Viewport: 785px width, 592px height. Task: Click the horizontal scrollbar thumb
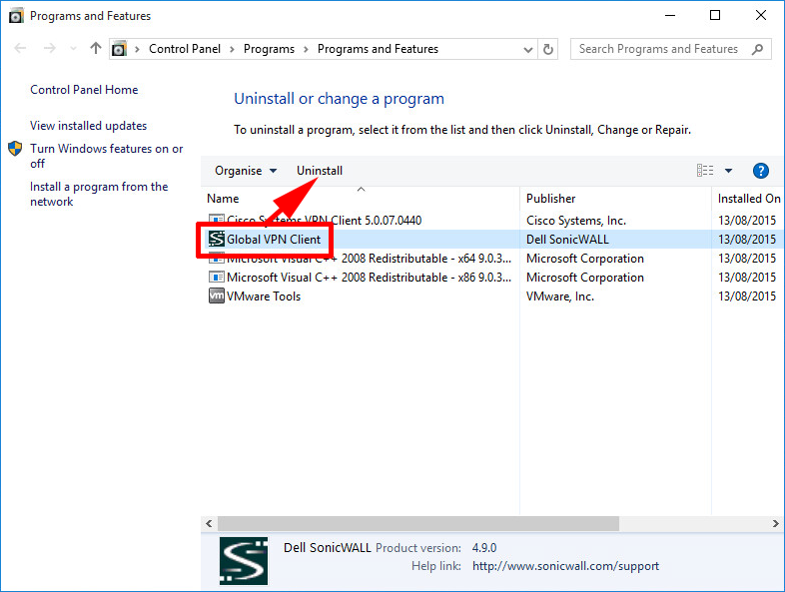[418, 523]
